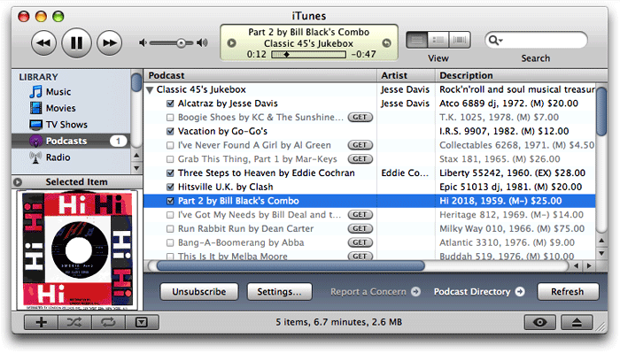Uncheck Three Steps to Heaven episode
The image size is (620, 353).
point(170,173)
